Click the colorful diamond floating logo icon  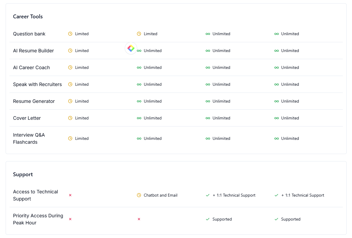click(131, 48)
